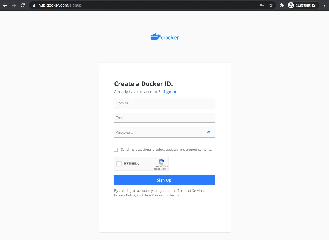Open the Privacy Policy link
The image size is (329, 240).
124,195
